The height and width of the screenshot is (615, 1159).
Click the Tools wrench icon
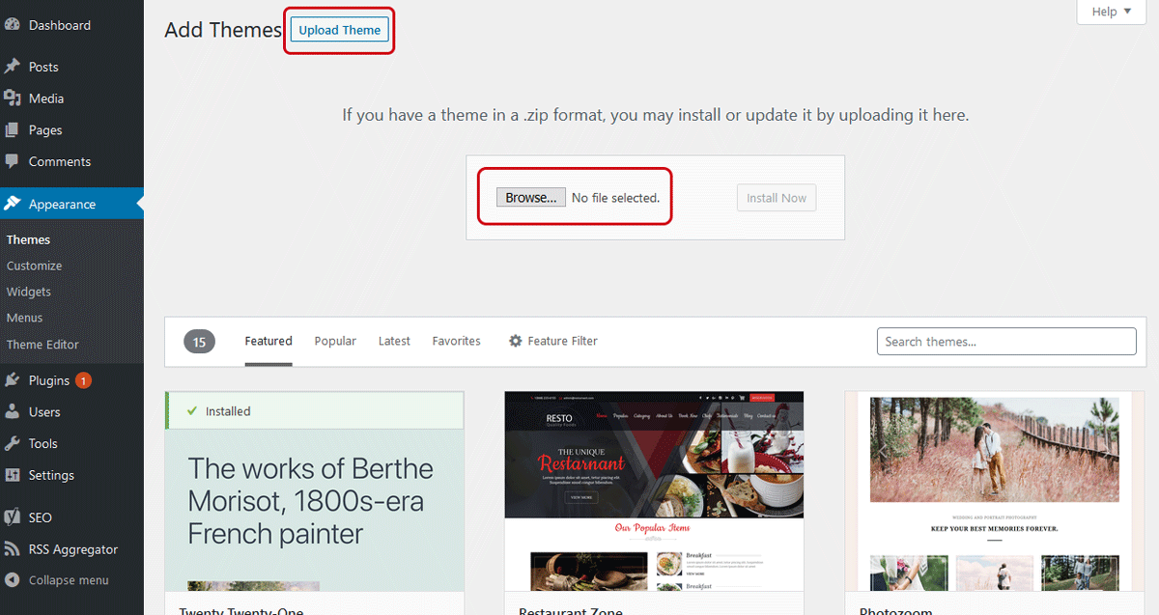[x=13, y=444]
